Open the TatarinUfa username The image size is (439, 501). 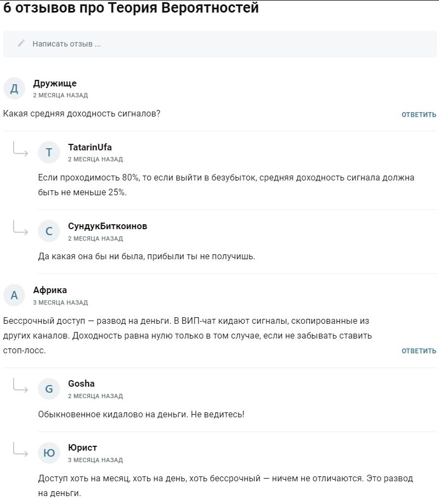pyautogui.click(x=90, y=147)
